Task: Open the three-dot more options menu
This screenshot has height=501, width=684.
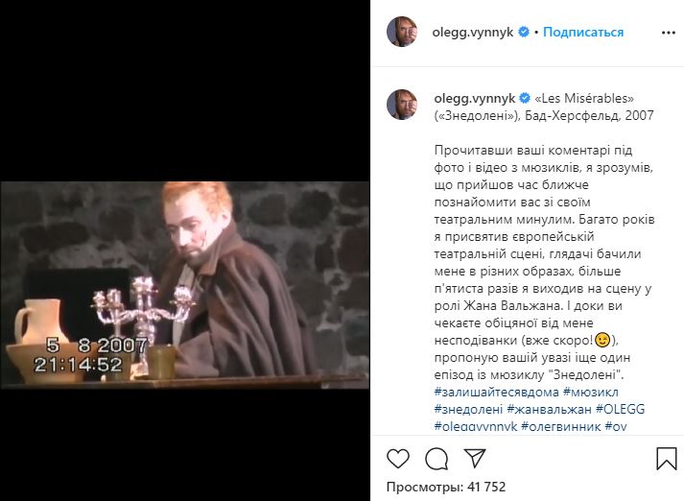Action: coord(669,33)
